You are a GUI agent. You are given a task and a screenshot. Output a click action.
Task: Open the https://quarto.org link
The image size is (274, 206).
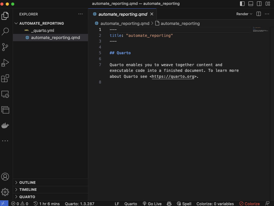click(x=173, y=76)
